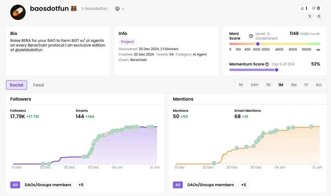Select the ALL time range
Image resolution: width=331 pixels, height=196 pixels.
click(x=319, y=85)
